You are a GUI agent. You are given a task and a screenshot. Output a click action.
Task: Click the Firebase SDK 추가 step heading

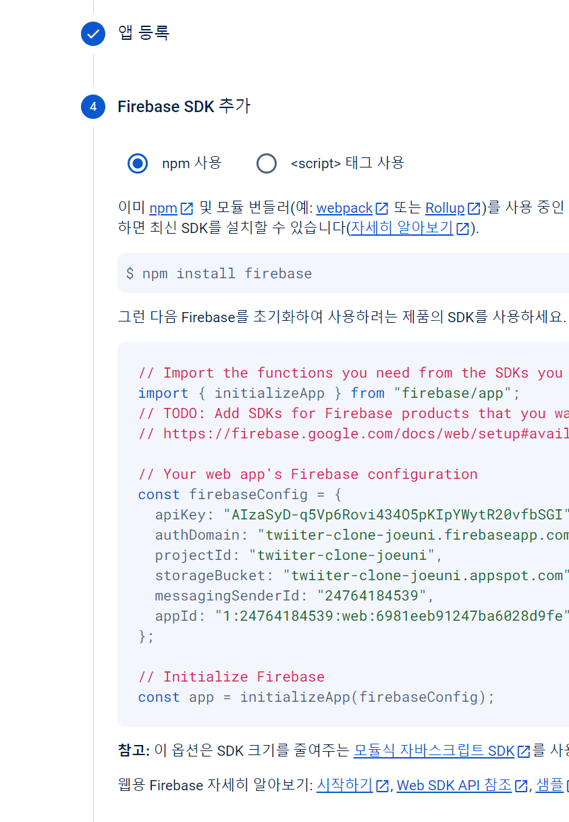point(184,107)
